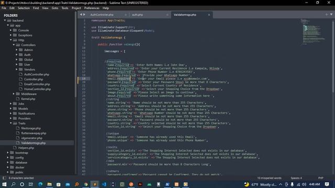Select Validatormsgs.php in the sidebar

[x=33, y=143]
